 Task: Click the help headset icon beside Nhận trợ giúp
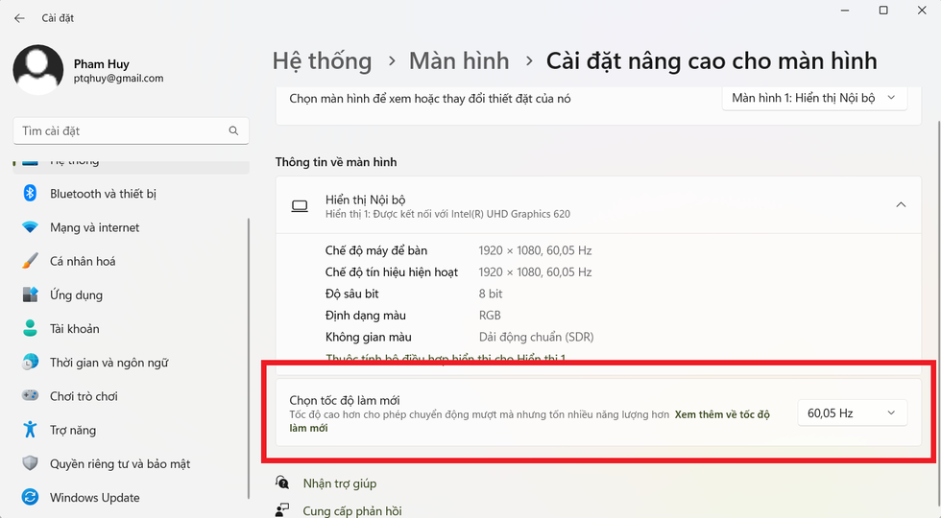tap(282, 483)
